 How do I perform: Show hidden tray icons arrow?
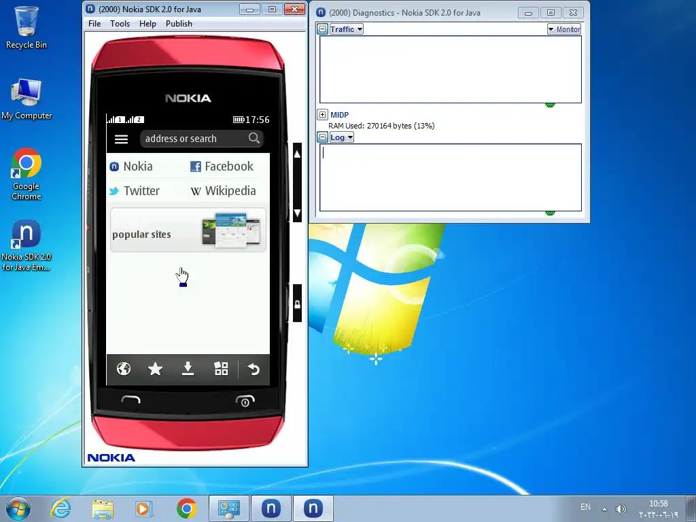click(x=604, y=508)
